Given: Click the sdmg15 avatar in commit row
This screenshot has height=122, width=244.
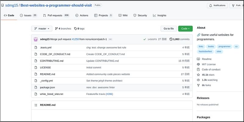Looking at the screenshot, I should tap(36, 39).
